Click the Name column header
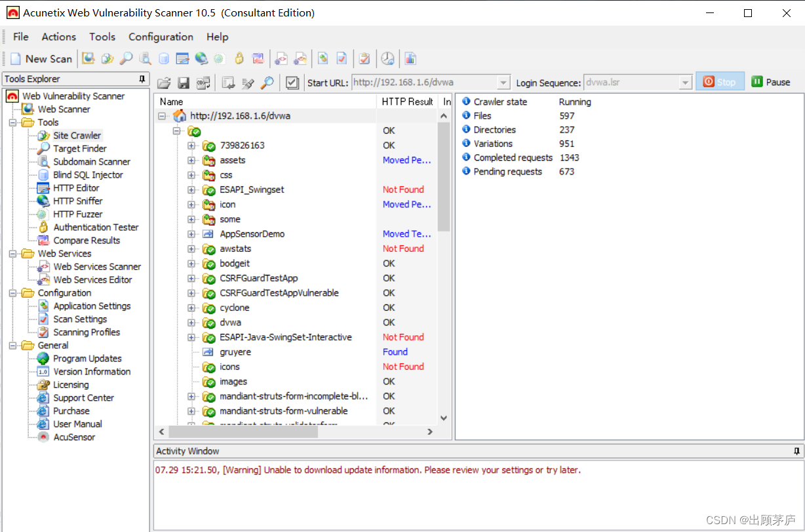This screenshot has height=532, width=805. click(x=266, y=102)
